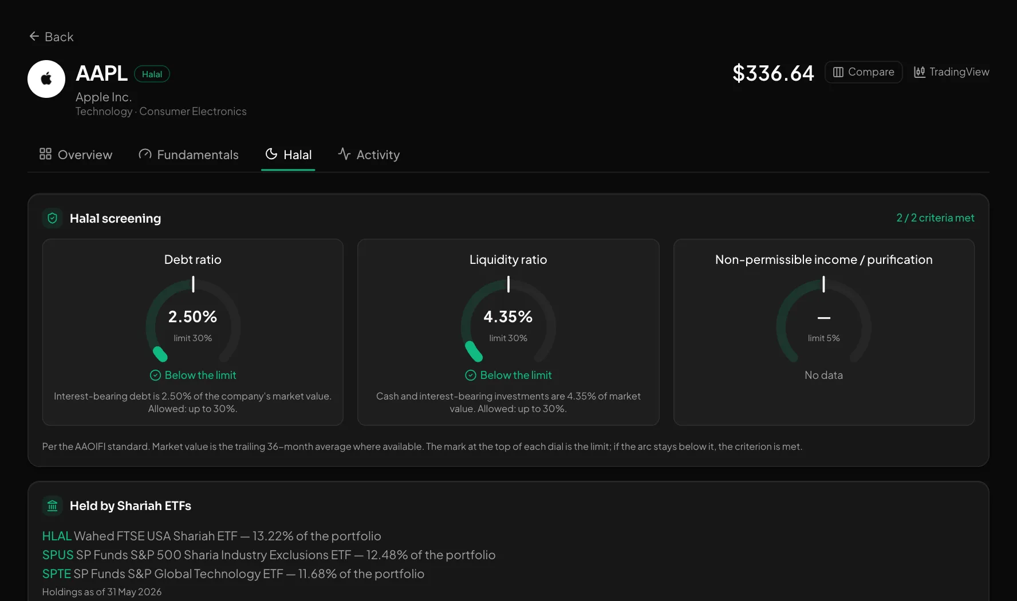Click the 'limit 5%' label
This screenshot has height=601, width=1017.
click(x=824, y=338)
